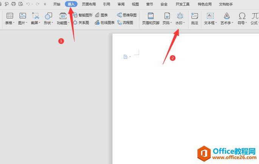The width and height of the screenshot is (259, 164).
Task: Click the Undo arrow icon
Action: click(28, 4)
